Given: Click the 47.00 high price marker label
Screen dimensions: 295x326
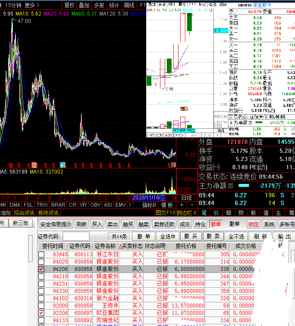Looking at the screenshot, I should 24,21.
